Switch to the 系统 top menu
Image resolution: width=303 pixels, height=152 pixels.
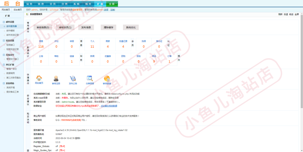coord(77,4)
